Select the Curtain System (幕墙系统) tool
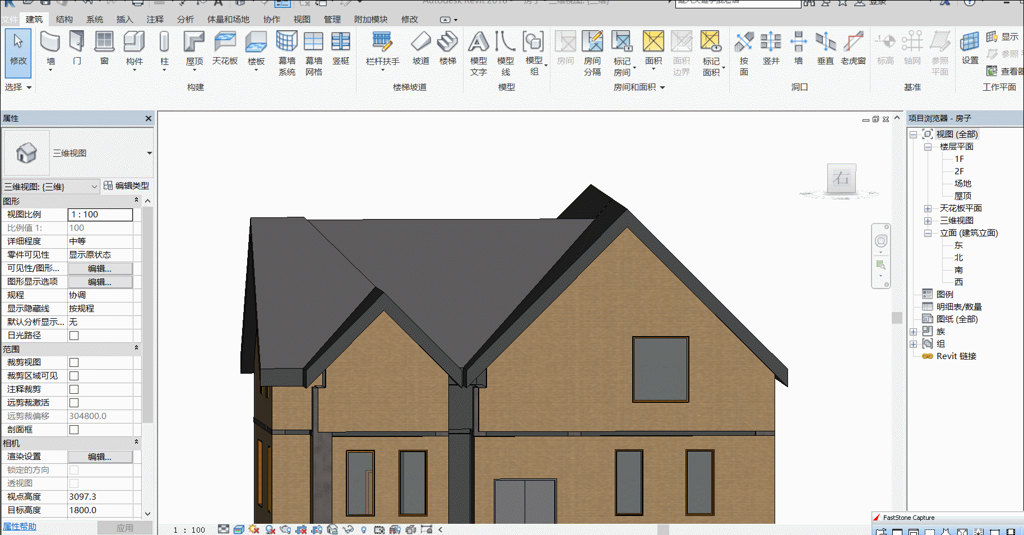The image size is (1024, 535). 287,53
